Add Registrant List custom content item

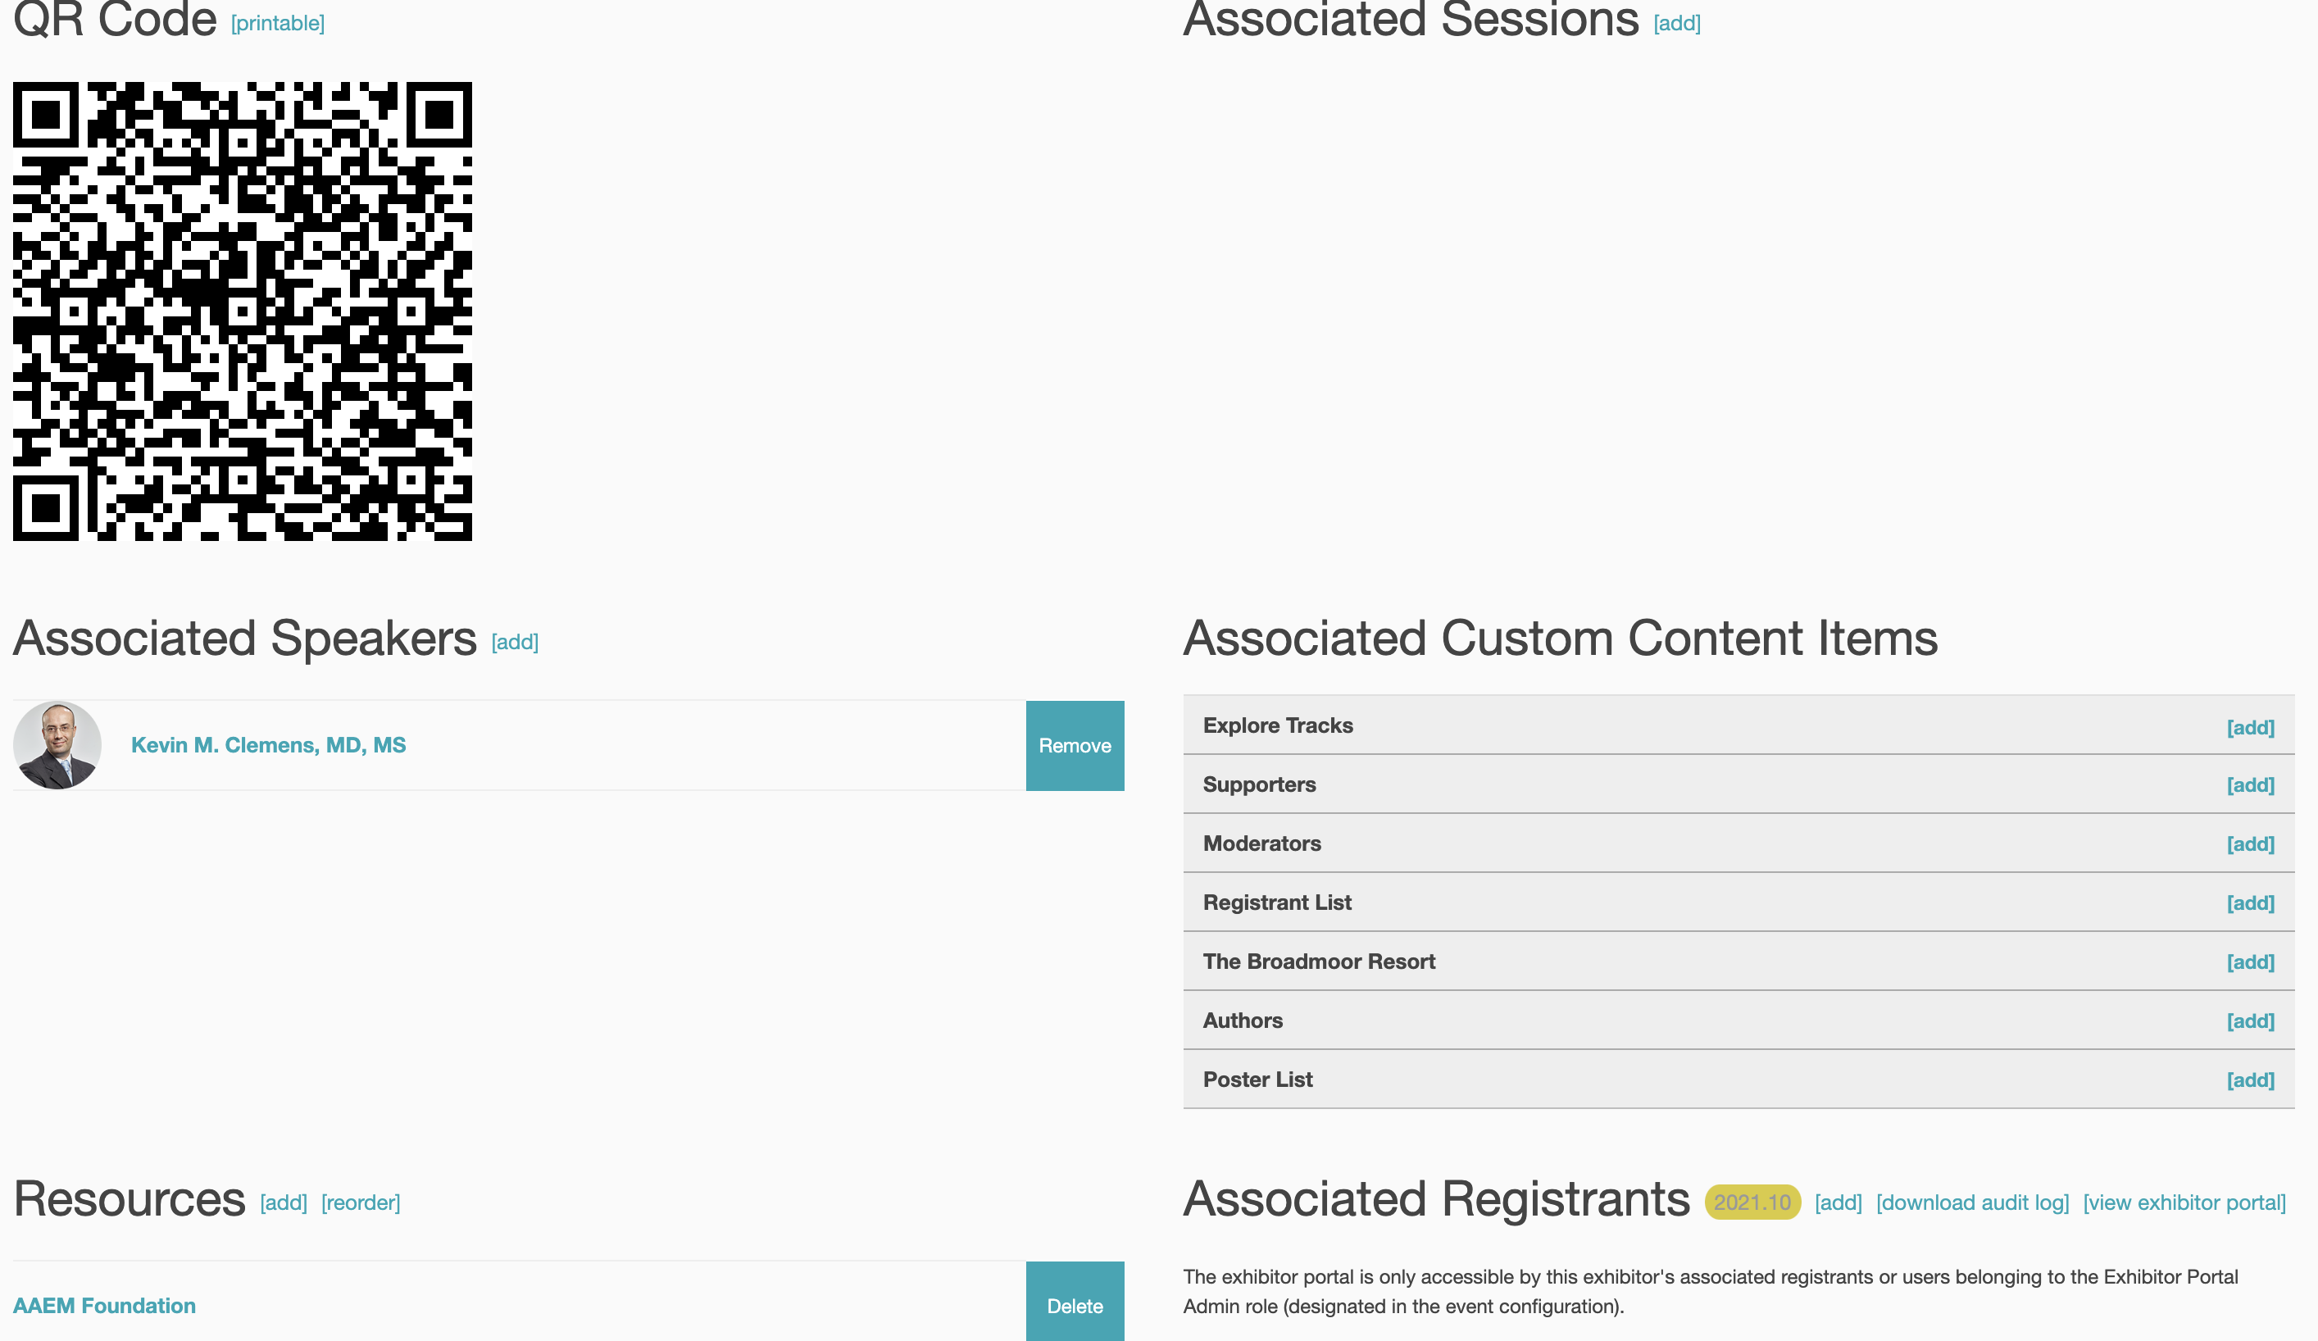[2249, 903]
